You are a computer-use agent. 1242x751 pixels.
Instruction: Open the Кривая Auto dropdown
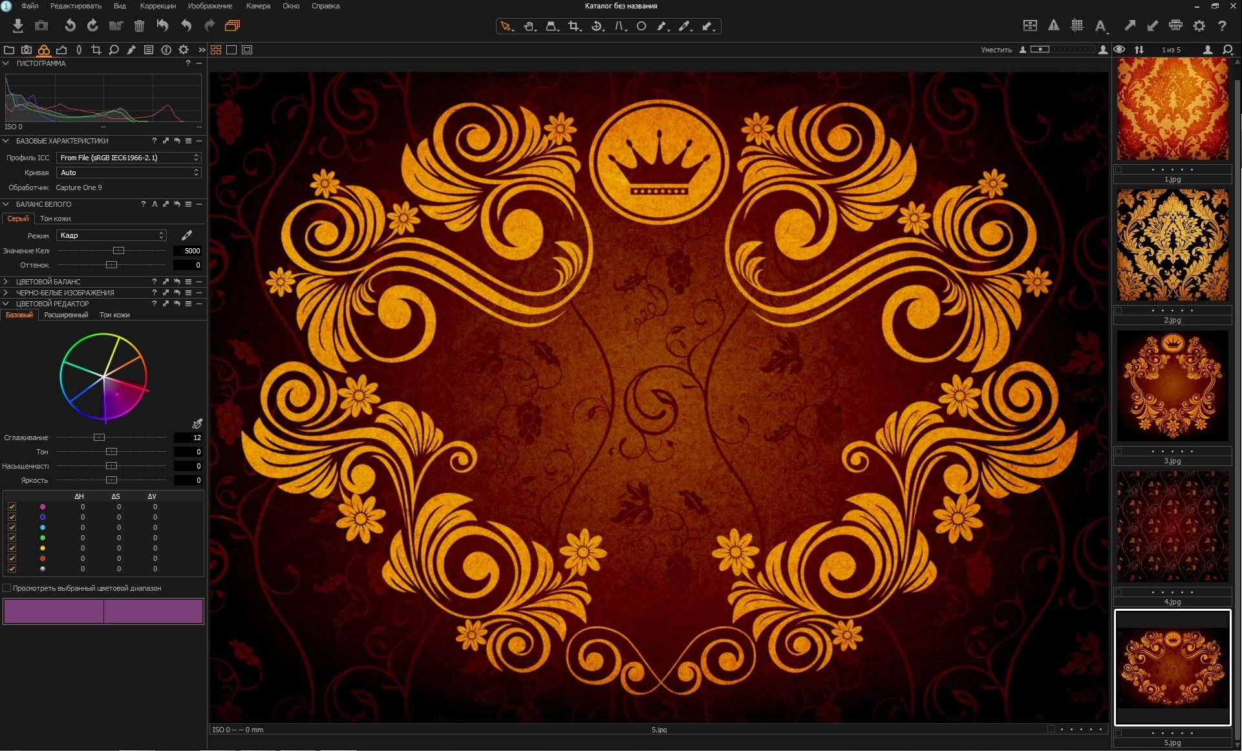point(129,173)
